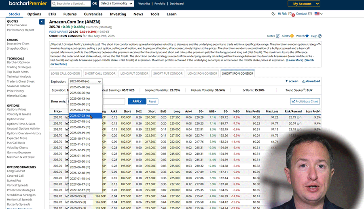Select 2025-06-20 (m) expiration
The image size is (364, 209).
85,104
